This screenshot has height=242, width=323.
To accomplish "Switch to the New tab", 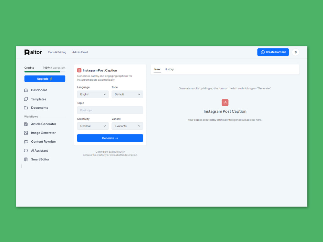I will tap(157, 69).
